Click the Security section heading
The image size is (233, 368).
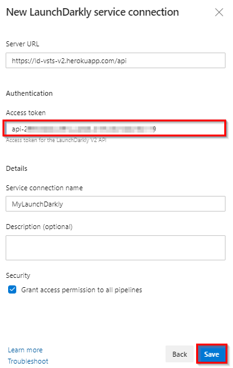[18, 275]
